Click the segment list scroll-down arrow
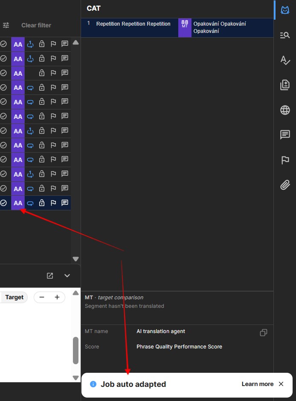 [x=75, y=259]
